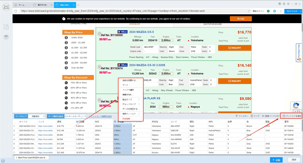Choose 列を削除 in context menu
Screen dimensions: 303x163
click(131, 118)
